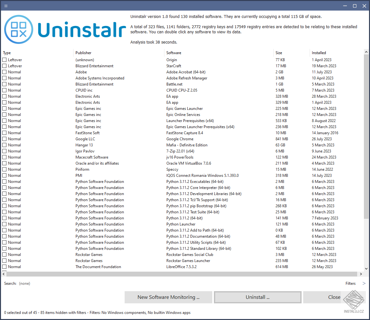The width and height of the screenshot is (370, 320).
Task: Click the Uninstall ... button
Action: [x=258, y=297]
